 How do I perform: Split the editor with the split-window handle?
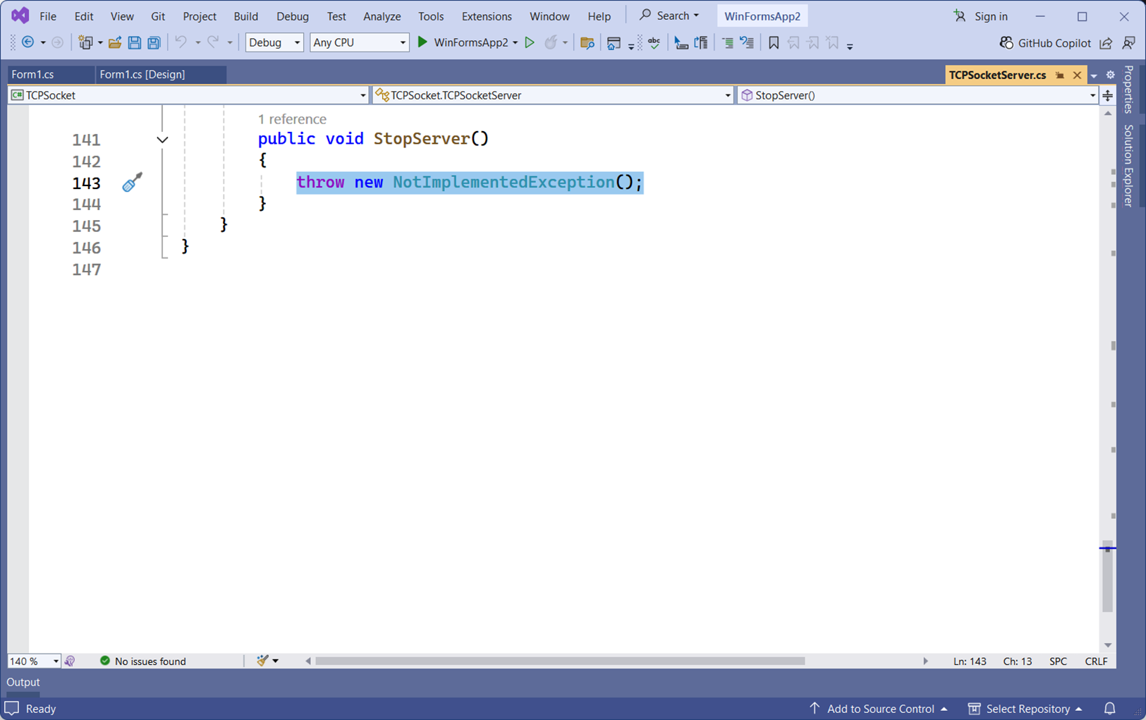(x=1108, y=95)
